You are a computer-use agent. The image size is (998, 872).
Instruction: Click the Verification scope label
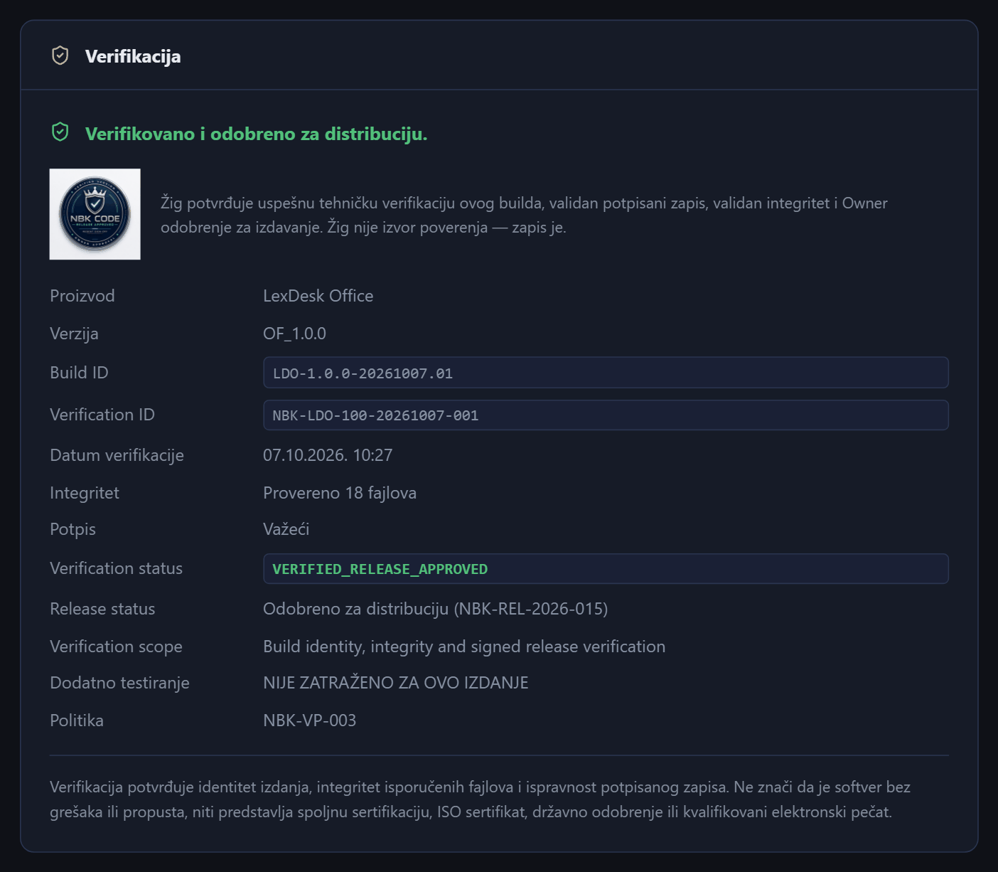[x=116, y=647]
